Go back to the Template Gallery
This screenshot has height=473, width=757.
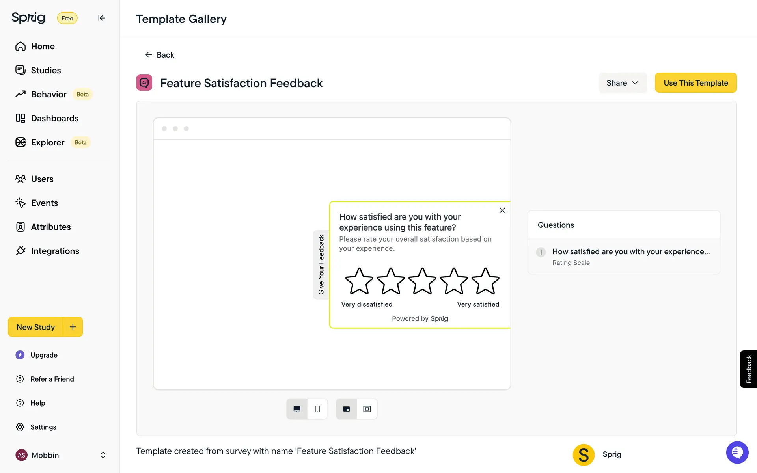[x=160, y=55]
